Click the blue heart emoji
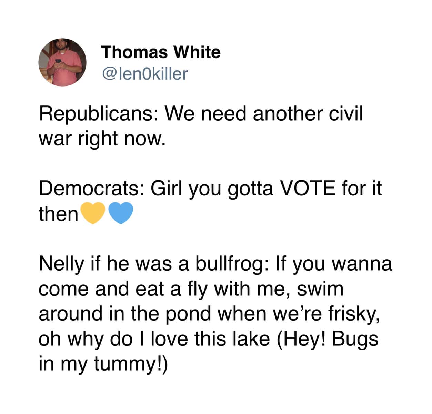 coord(121,213)
